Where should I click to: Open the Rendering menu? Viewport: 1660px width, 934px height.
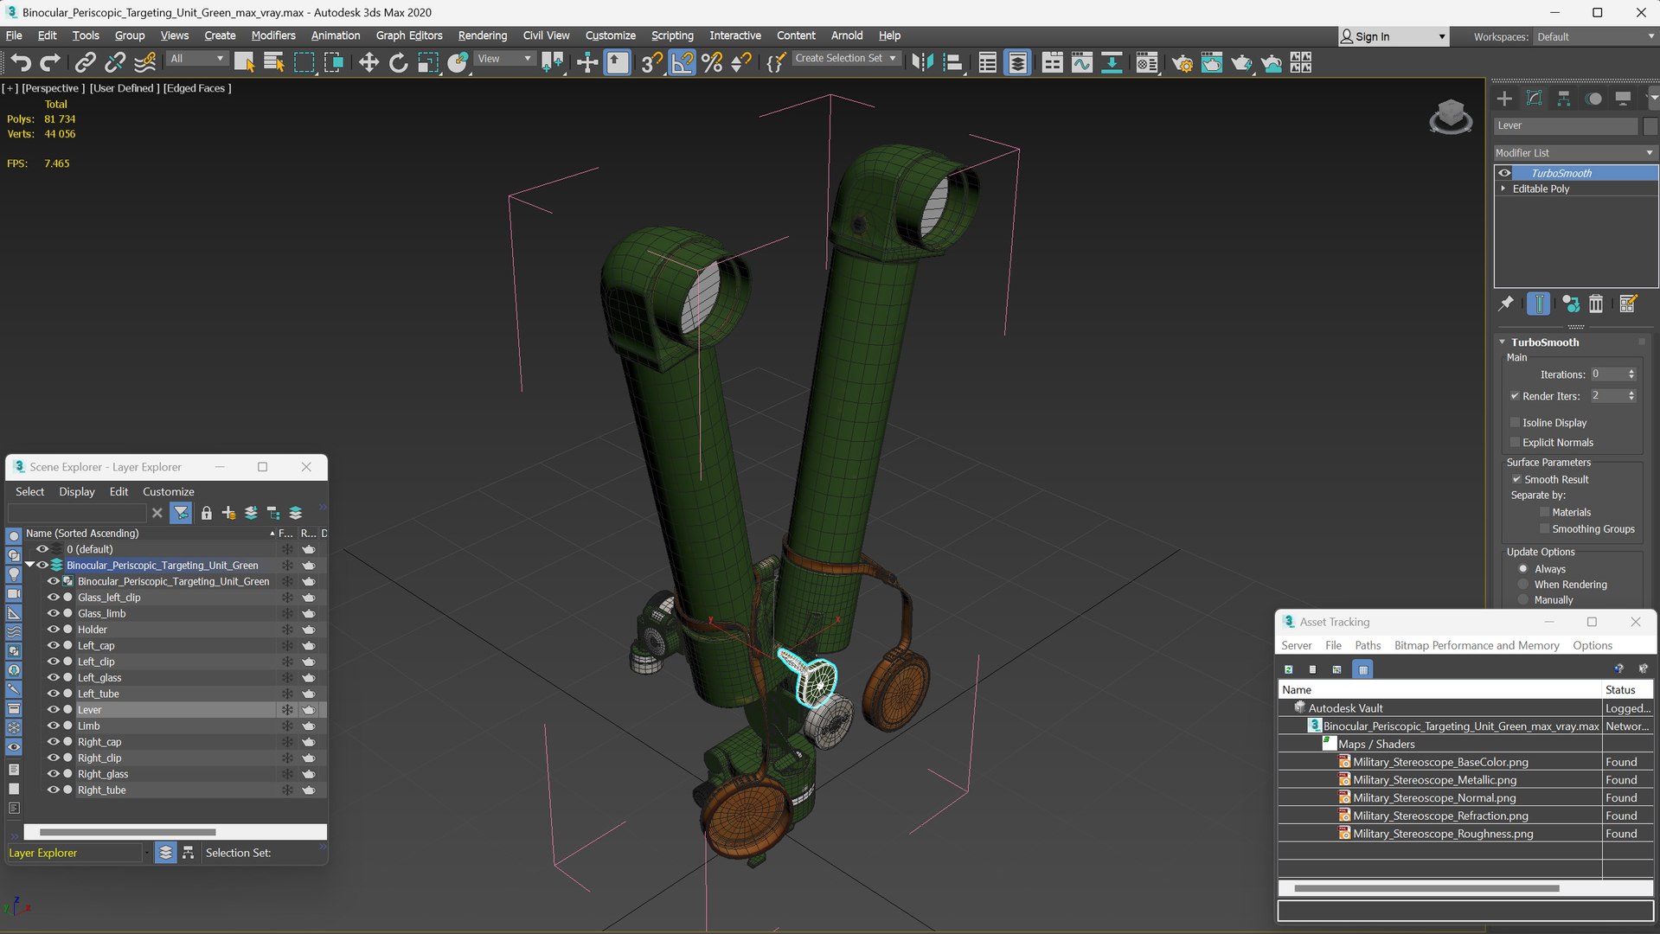482,35
